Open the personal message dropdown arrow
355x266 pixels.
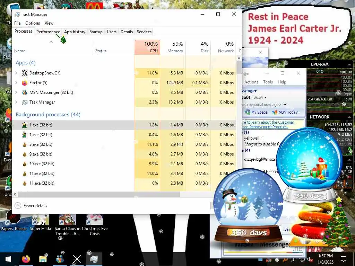click(285, 105)
